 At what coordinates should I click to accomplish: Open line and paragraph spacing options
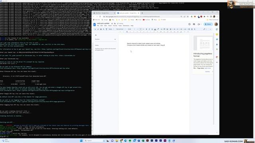(x=175, y=29)
